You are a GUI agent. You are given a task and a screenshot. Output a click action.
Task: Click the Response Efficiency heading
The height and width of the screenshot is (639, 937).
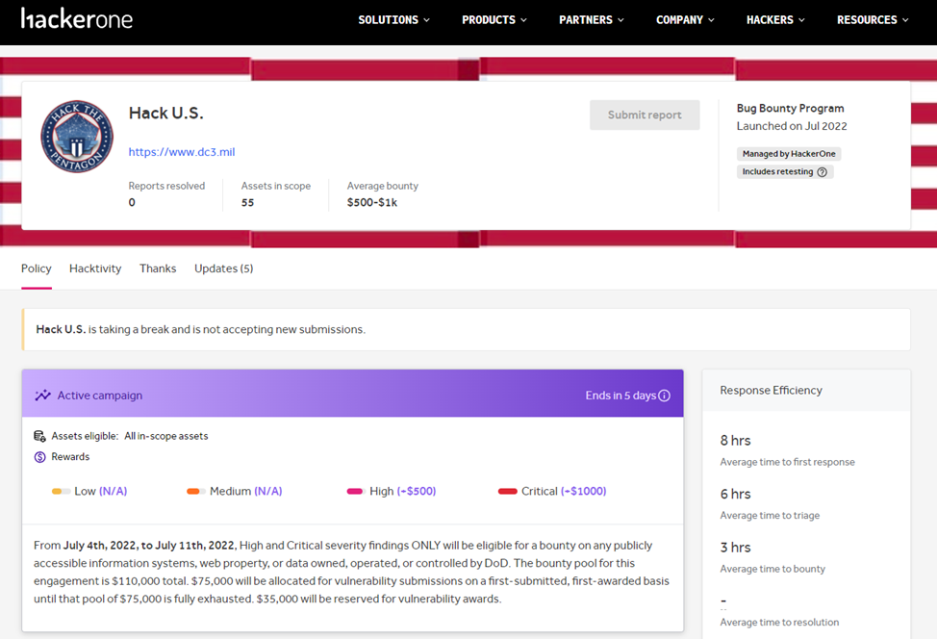[771, 391]
